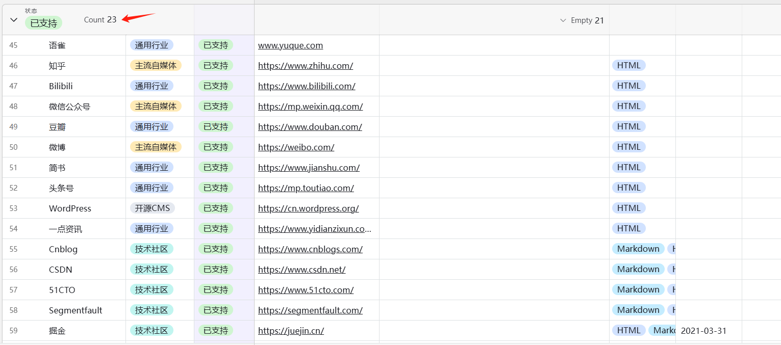Screen dimensions: 781x345
Task: Select the 简书 name cell
Action: point(57,168)
